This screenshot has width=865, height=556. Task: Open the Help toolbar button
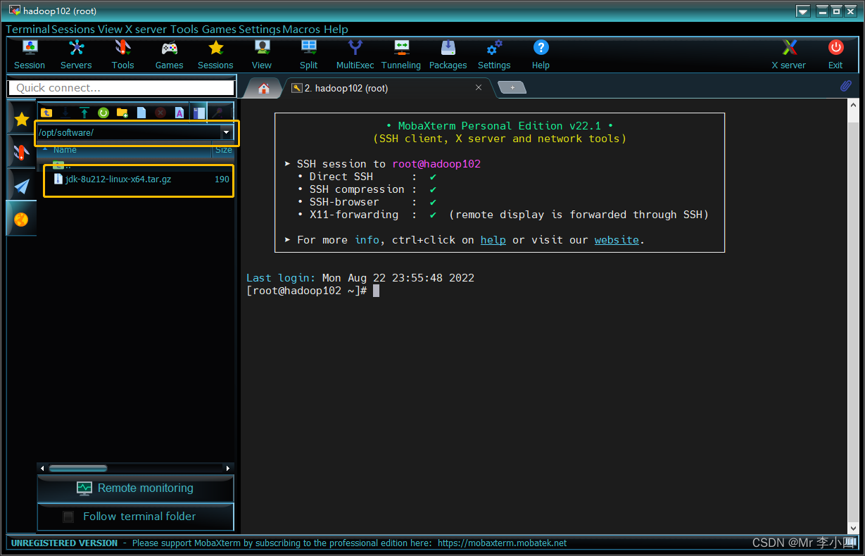[x=541, y=55]
